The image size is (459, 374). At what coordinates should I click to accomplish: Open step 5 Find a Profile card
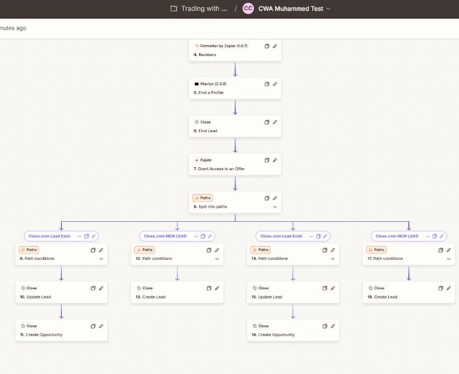pos(235,88)
